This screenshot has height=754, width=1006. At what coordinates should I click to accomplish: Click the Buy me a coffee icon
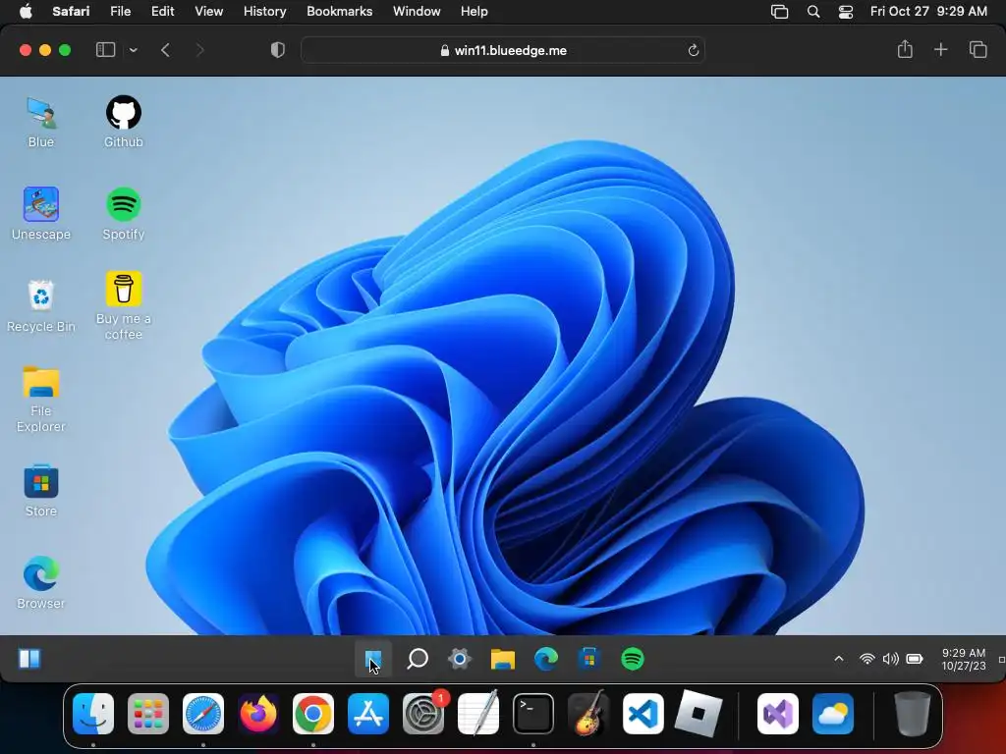(123, 305)
